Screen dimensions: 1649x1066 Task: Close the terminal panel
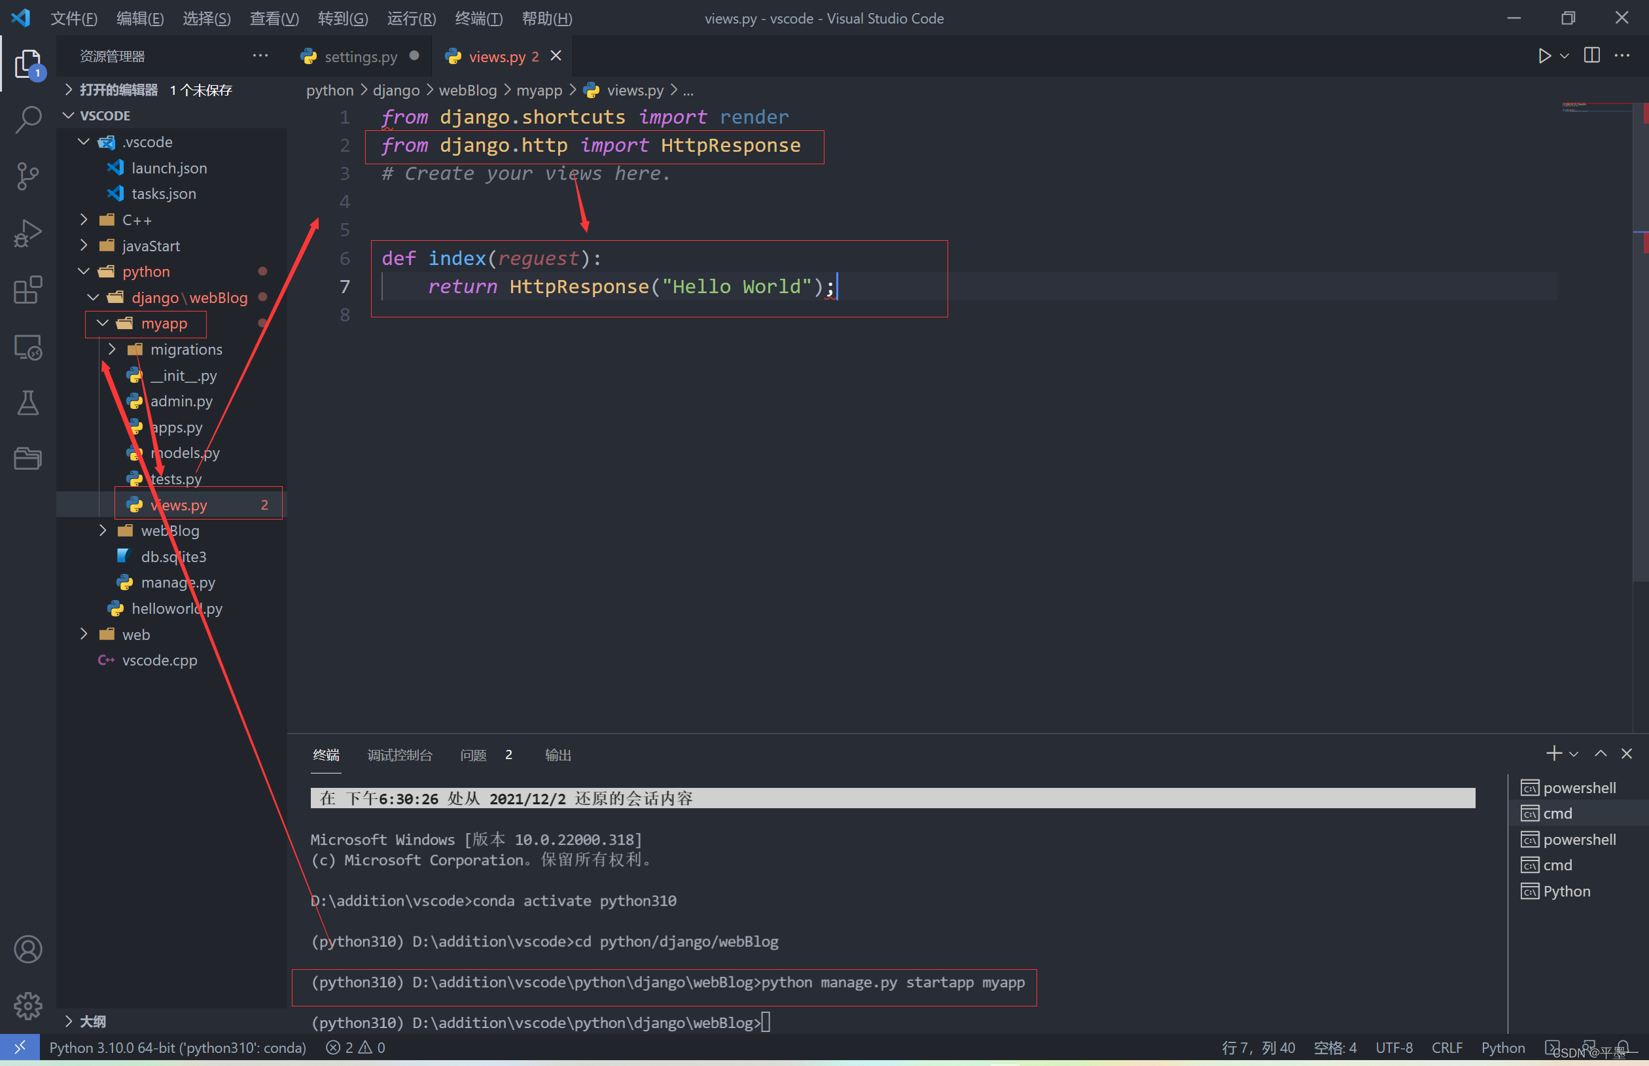coord(1627,754)
